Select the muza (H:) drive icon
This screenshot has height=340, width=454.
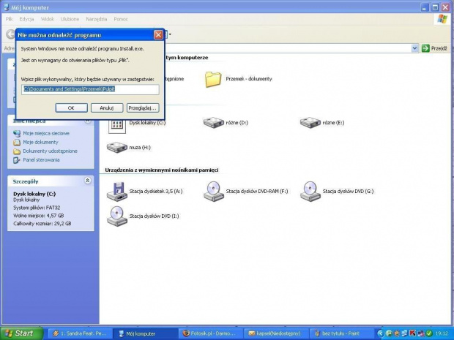117,148
